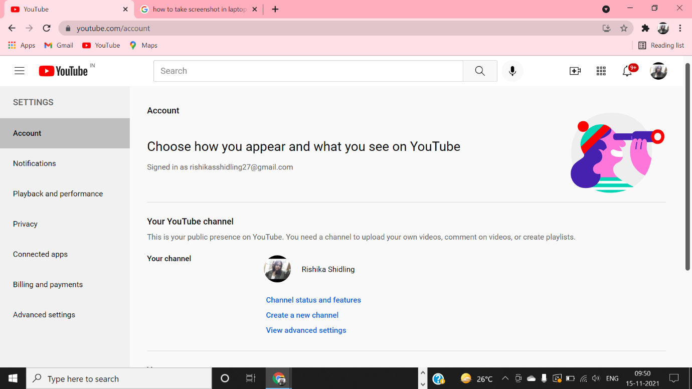Open Advanced settings in sidebar
Image resolution: width=692 pixels, height=389 pixels.
click(65, 315)
